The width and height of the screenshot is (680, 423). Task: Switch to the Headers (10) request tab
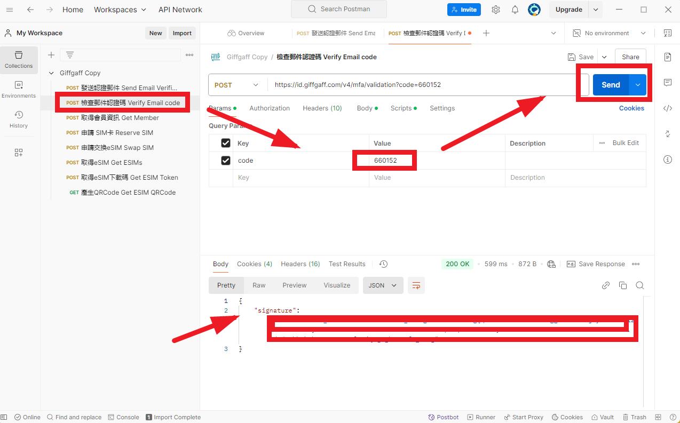[x=322, y=108]
